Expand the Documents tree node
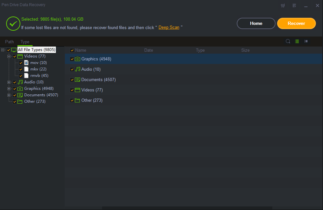323x210 pixels. tap(9, 95)
